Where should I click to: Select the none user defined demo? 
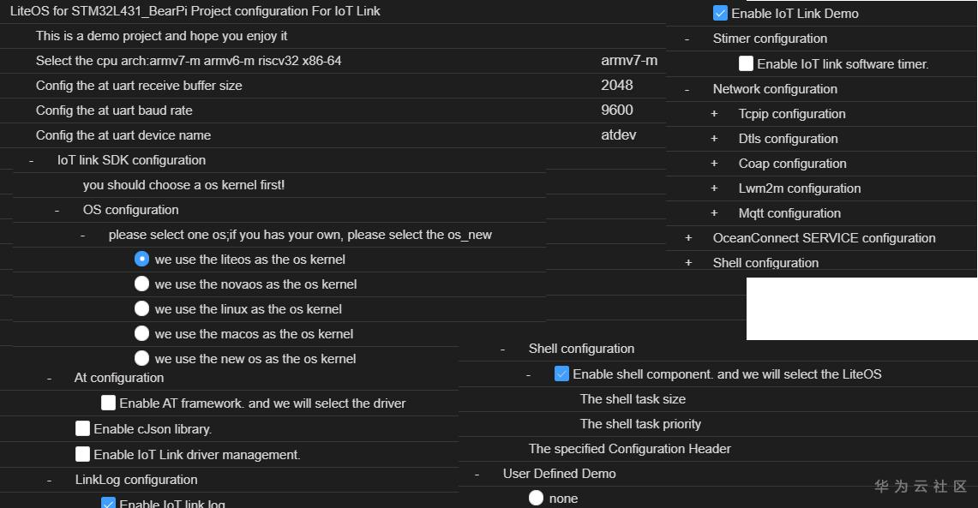click(537, 498)
